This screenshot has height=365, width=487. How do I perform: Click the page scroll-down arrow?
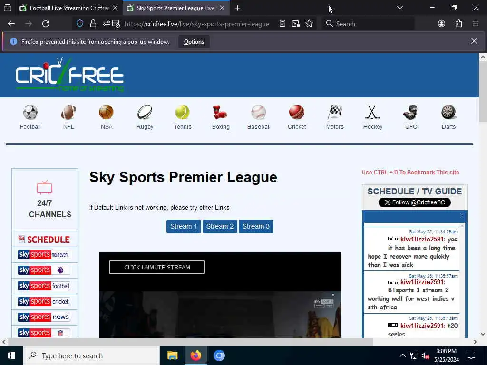[483, 334]
